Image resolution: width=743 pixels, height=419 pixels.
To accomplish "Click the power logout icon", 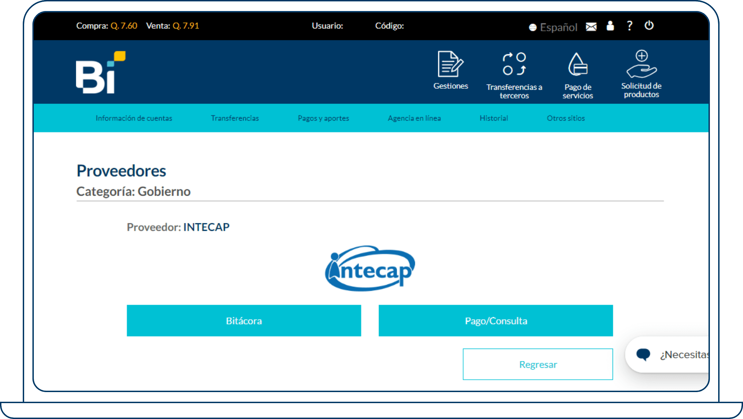I will [x=649, y=26].
